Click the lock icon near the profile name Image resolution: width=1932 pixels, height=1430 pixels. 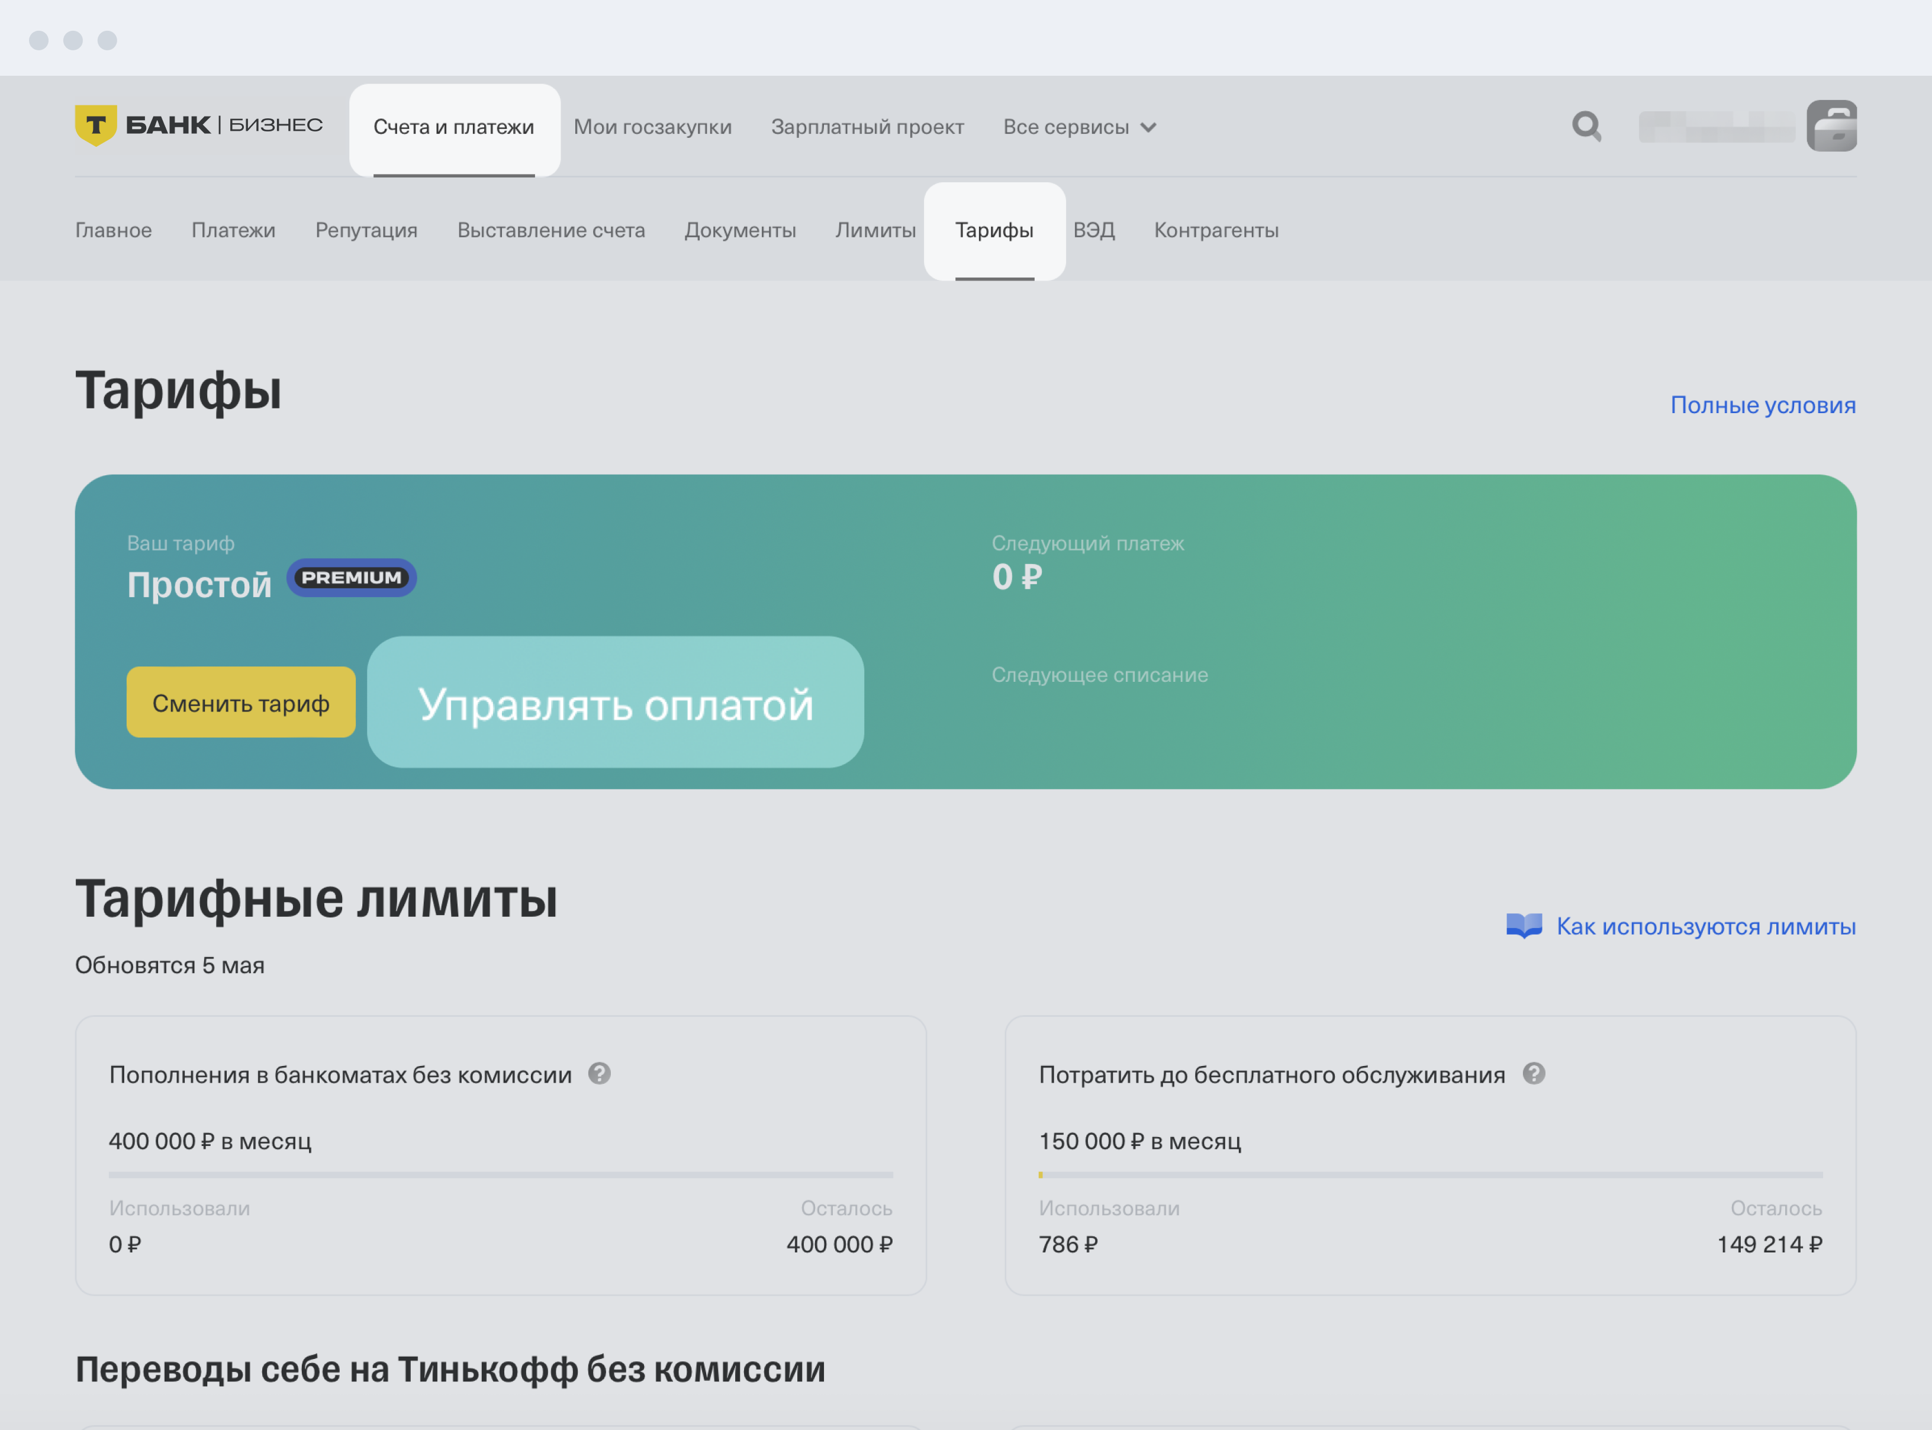click(1833, 127)
